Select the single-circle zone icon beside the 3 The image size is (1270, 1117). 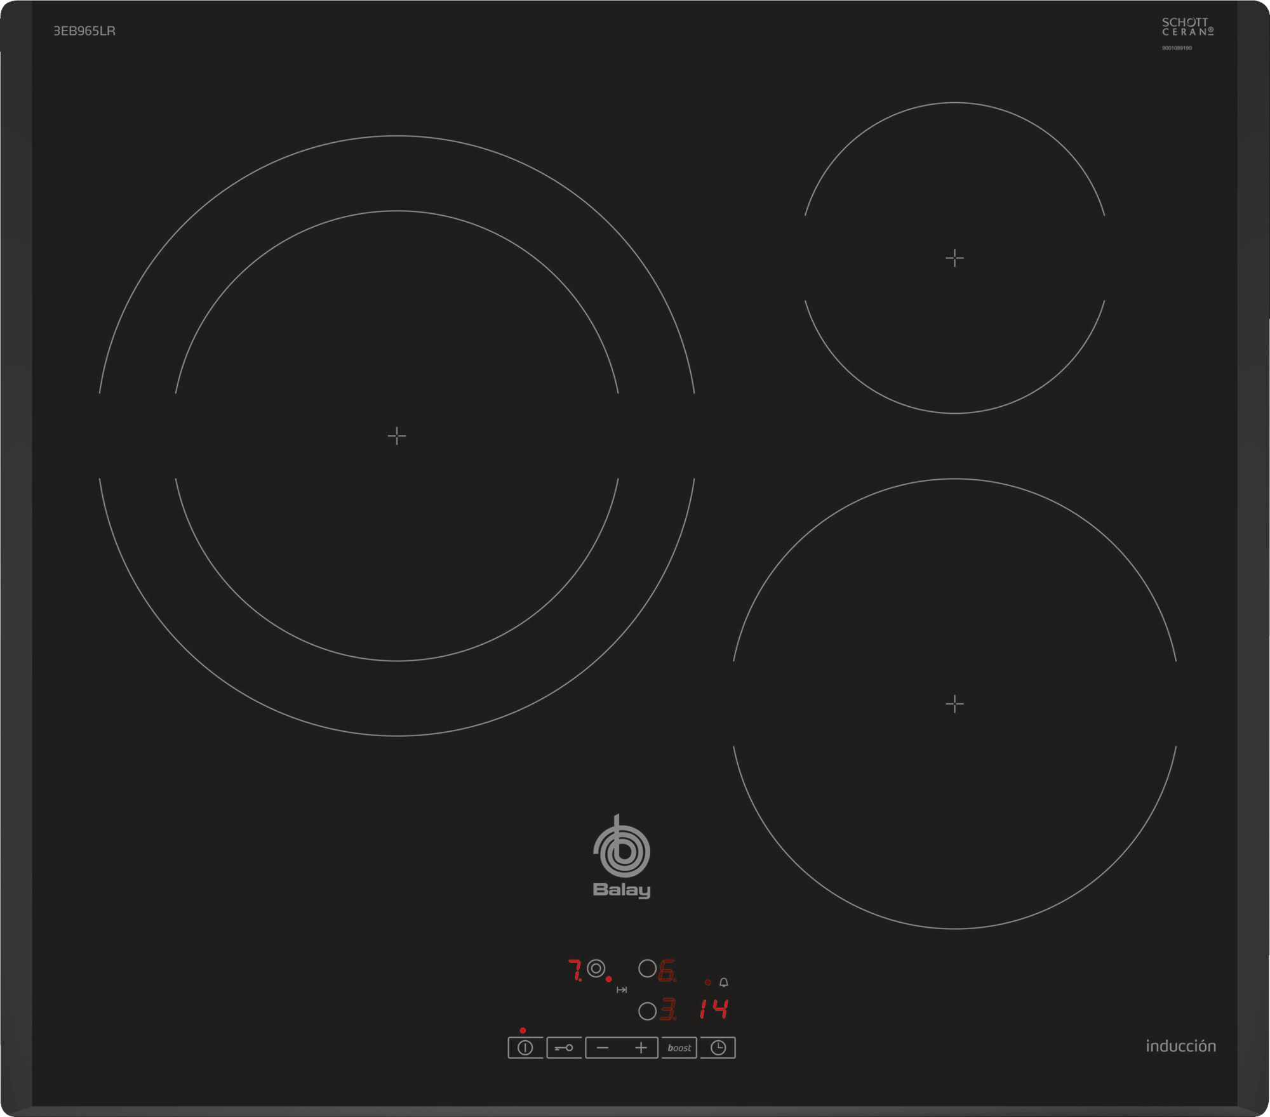[647, 1011]
